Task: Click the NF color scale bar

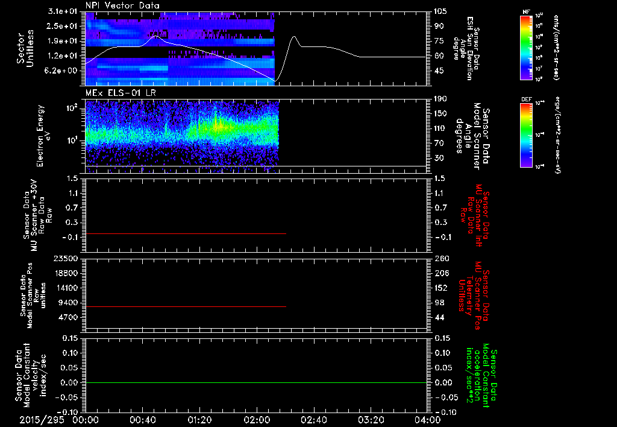Action: [x=526, y=47]
